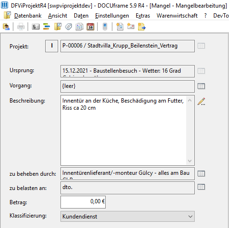Open selection table for zu beheben durch
The image size is (229, 228).
(x=201, y=173)
